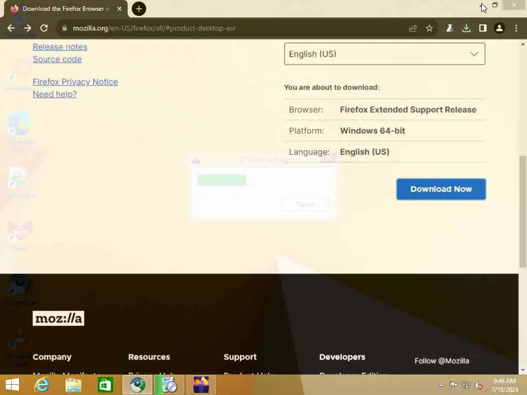
Task: Reload the Firefox download page
Action: point(44,28)
